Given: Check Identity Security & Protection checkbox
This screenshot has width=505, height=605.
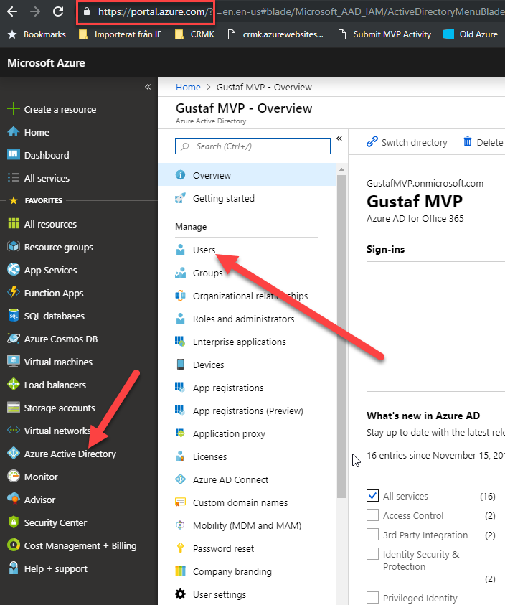Looking at the screenshot, I should pyautogui.click(x=372, y=553).
